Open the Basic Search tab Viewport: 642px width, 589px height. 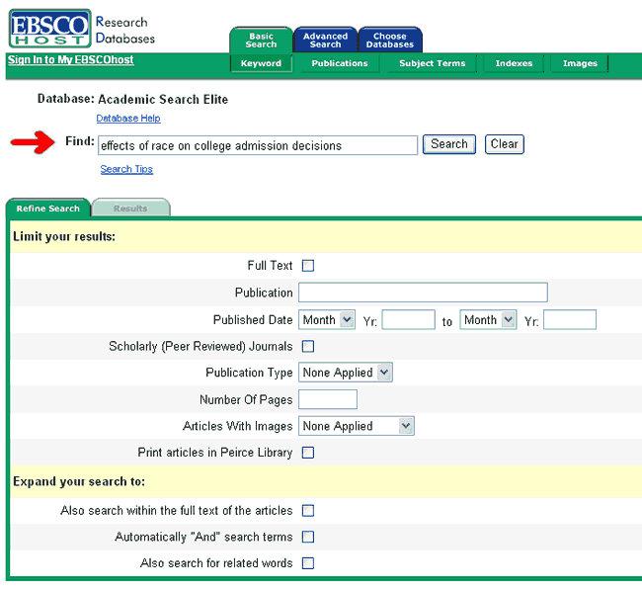click(261, 41)
